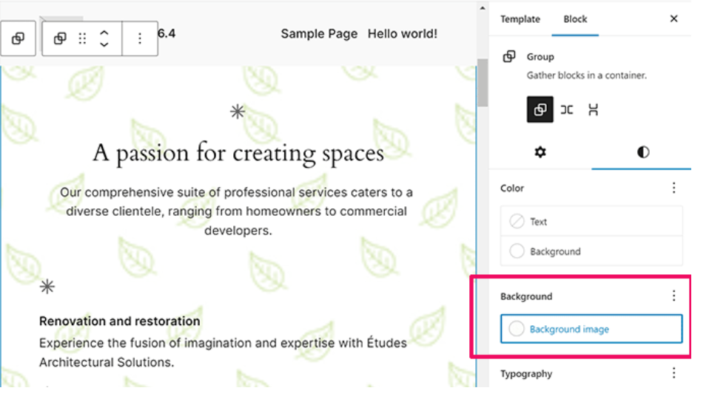Select the Group variation icon
The height and width of the screenshot is (402, 709).
pyautogui.click(x=540, y=109)
